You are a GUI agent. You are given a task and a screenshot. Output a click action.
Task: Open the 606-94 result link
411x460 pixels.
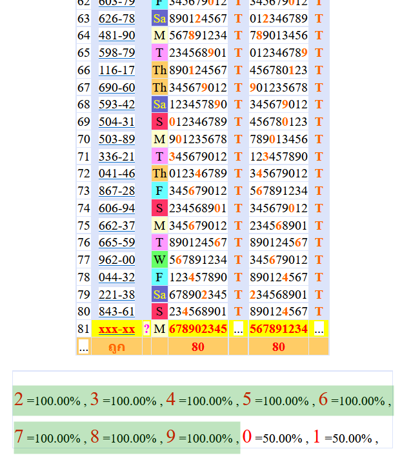coord(117,208)
